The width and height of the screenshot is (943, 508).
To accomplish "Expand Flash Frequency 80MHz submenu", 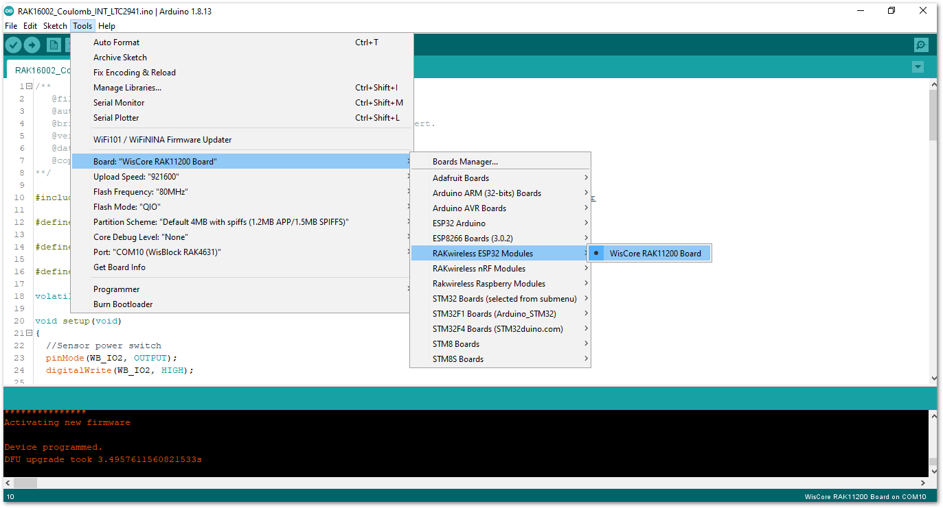I will [x=242, y=192].
